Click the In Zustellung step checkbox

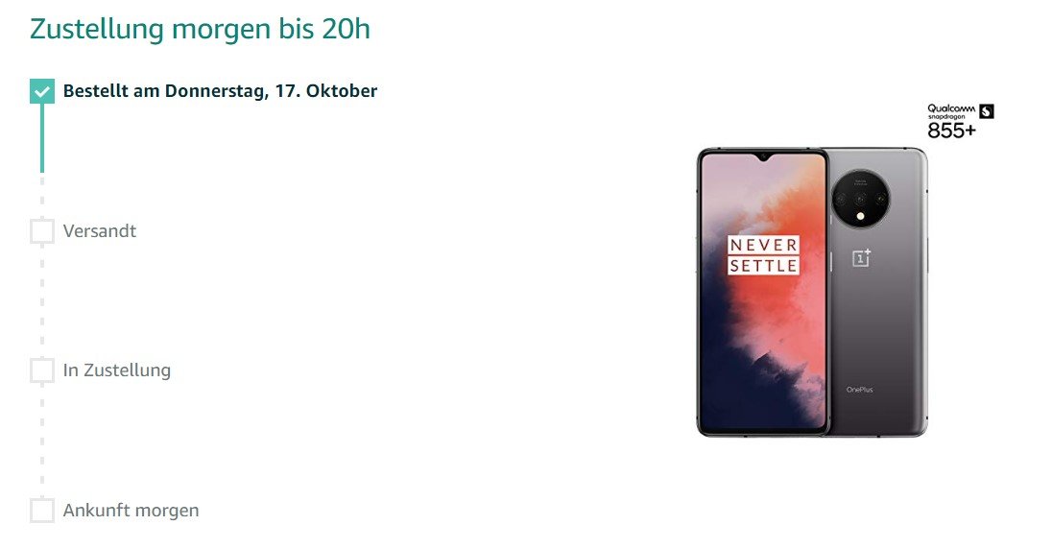pyautogui.click(x=42, y=370)
